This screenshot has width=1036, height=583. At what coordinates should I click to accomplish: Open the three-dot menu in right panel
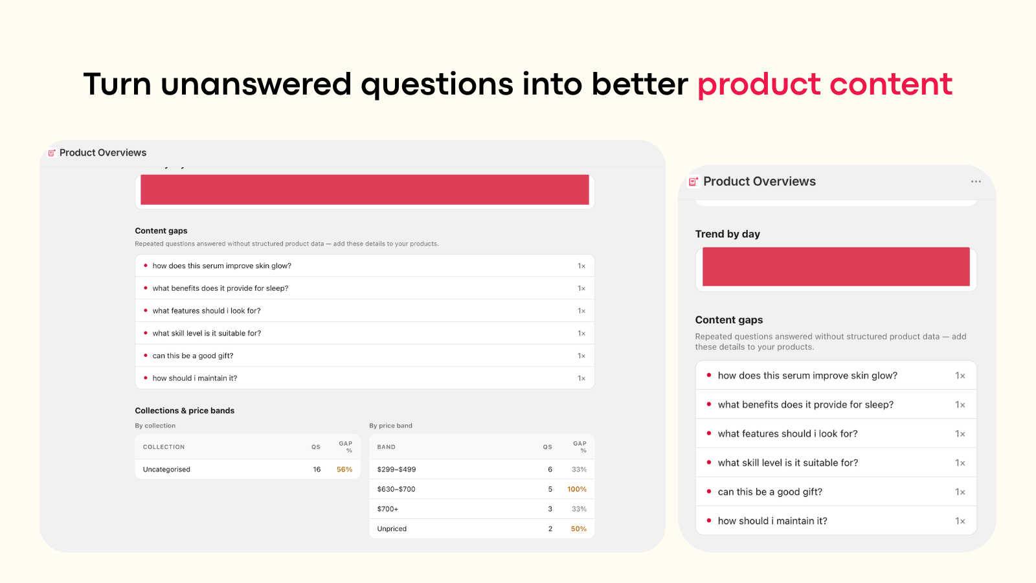point(976,181)
